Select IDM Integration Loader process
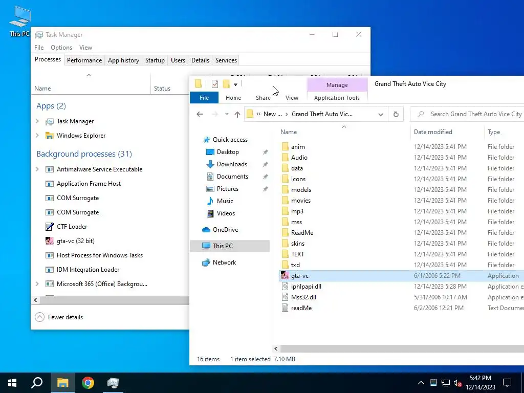524x393 pixels. pyautogui.click(x=88, y=270)
